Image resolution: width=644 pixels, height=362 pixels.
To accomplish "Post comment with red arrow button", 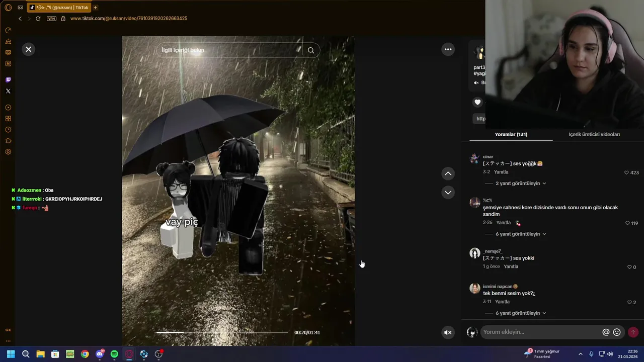I will tap(633, 332).
